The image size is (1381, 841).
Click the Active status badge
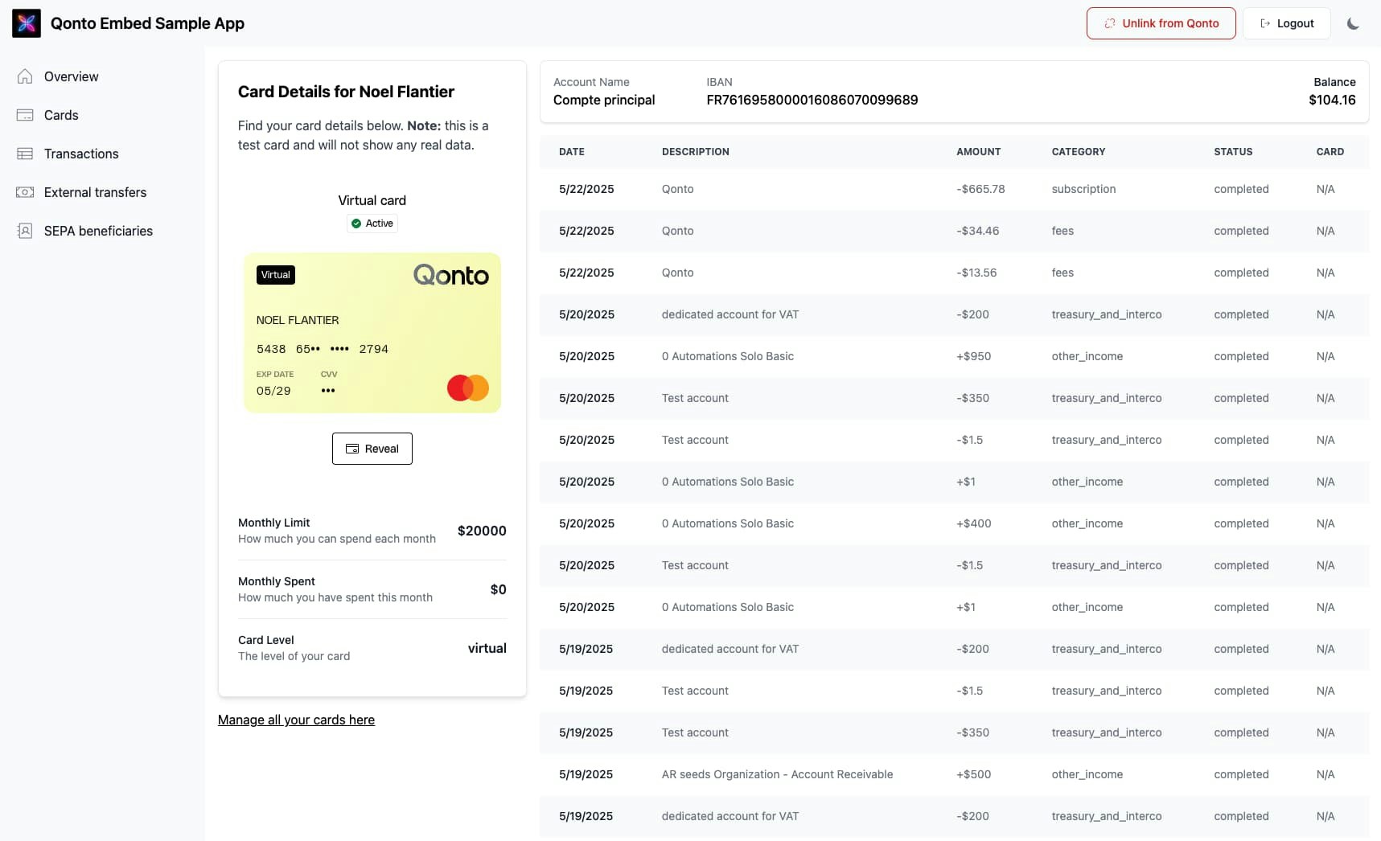372,224
